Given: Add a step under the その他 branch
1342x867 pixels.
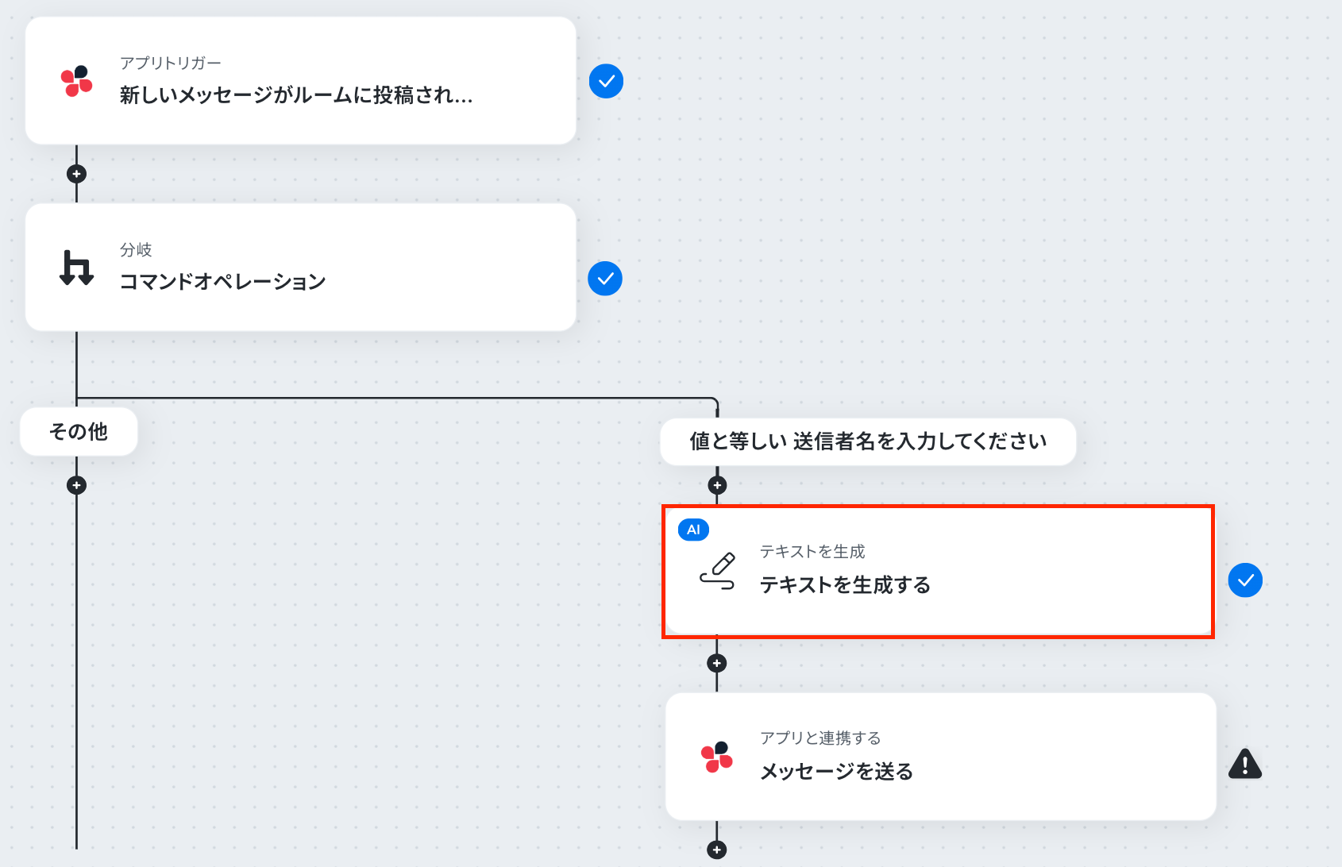Looking at the screenshot, I should [76, 485].
